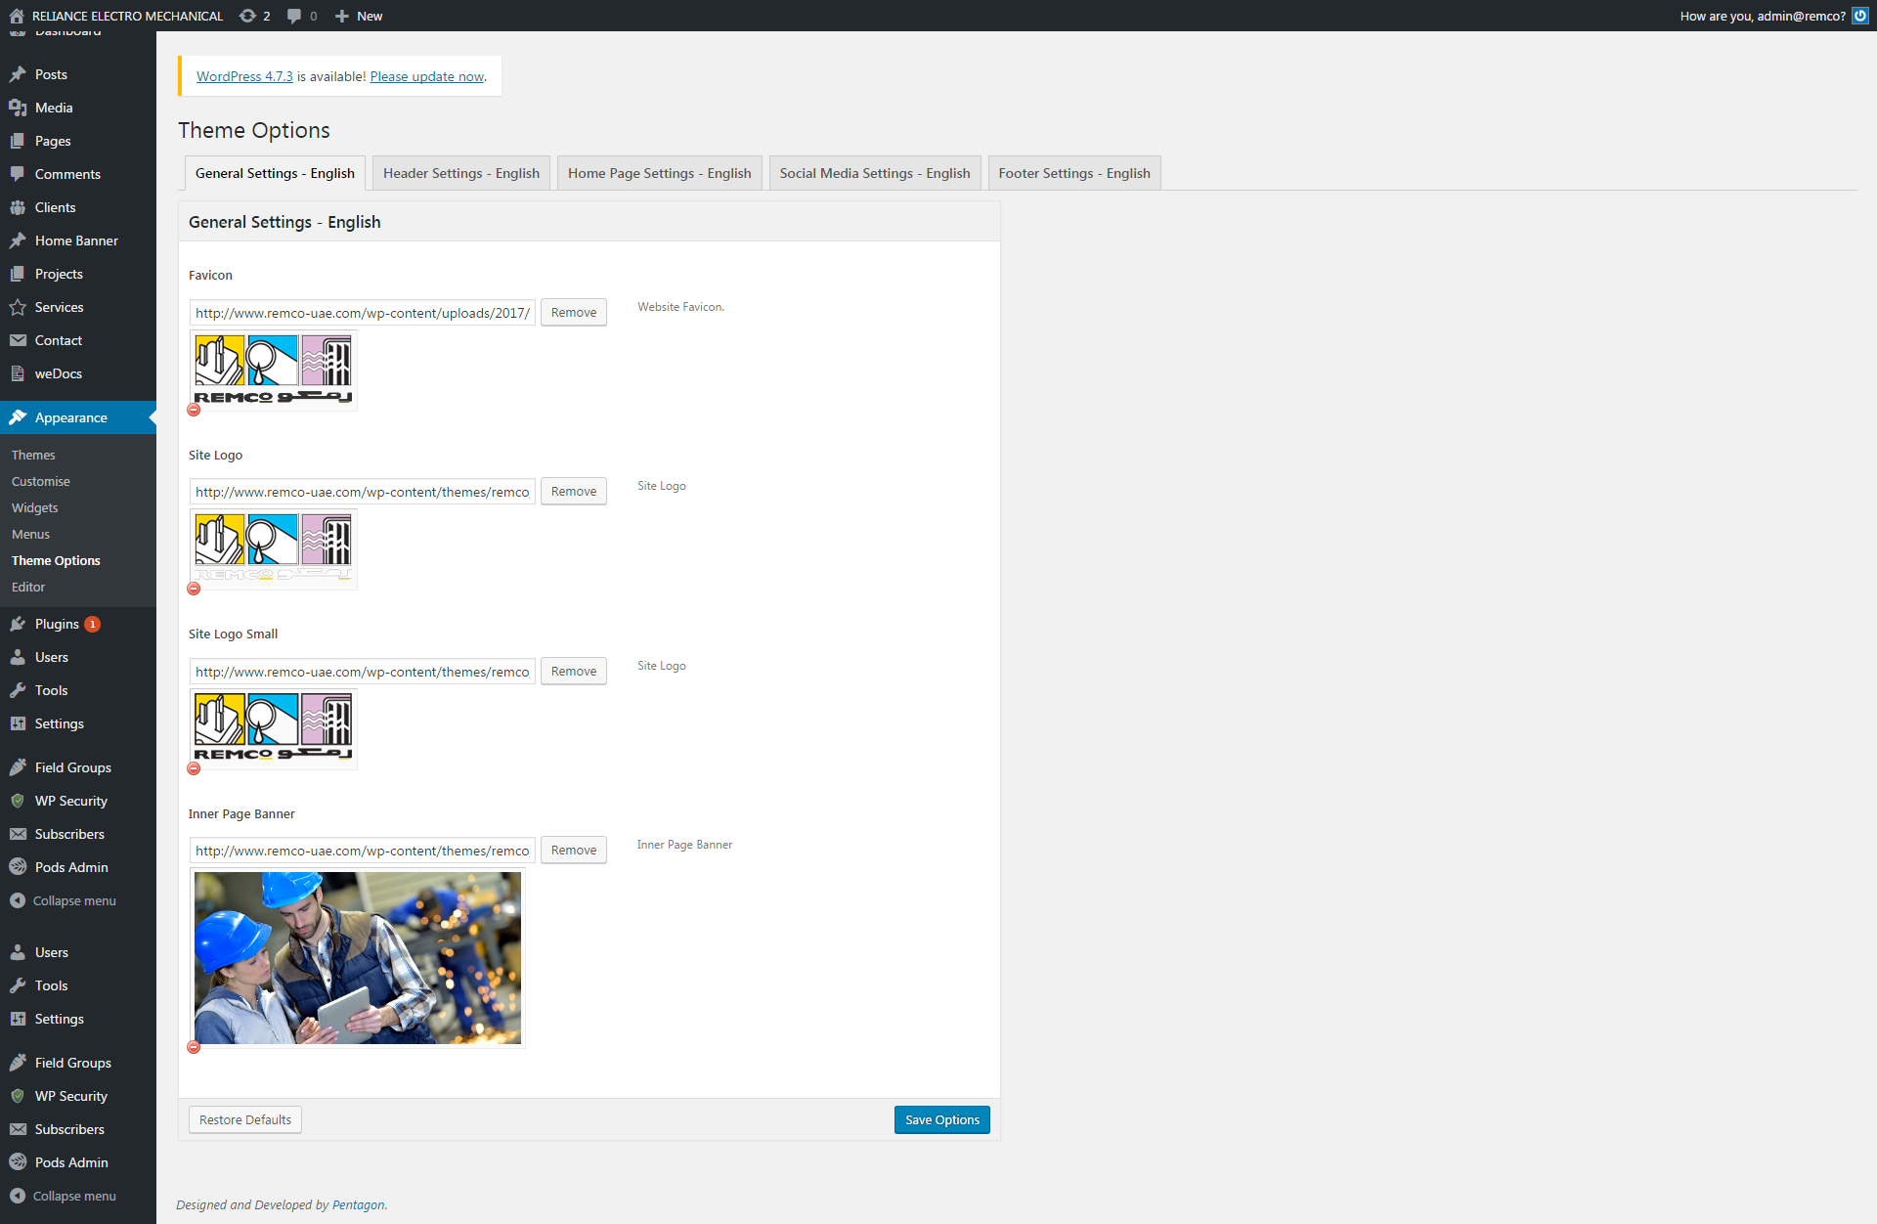Screen dimensions: 1877x1224
Task: Open the Editor submenu item
Action: (28, 587)
